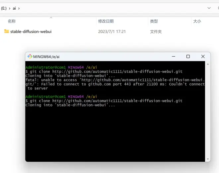219x173 pixels.
Task: Sort files by 类型 column
Action: click(x=154, y=21)
